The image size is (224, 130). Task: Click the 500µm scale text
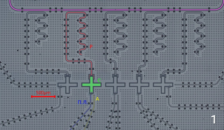click(43, 93)
